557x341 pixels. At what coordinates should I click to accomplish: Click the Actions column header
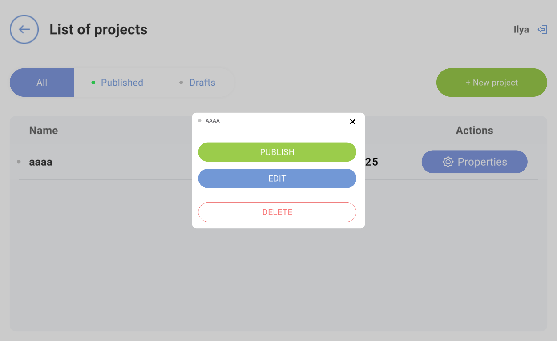(474, 131)
